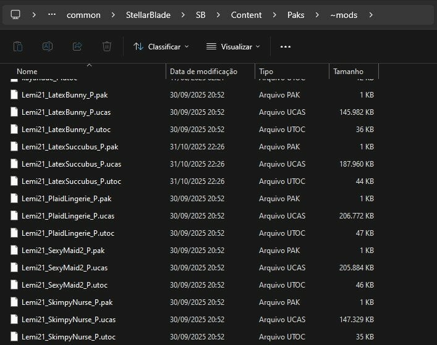This screenshot has width=437, height=345.
Task: Open the See more three-dots menu
Action: pyautogui.click(x=286, y=47)
